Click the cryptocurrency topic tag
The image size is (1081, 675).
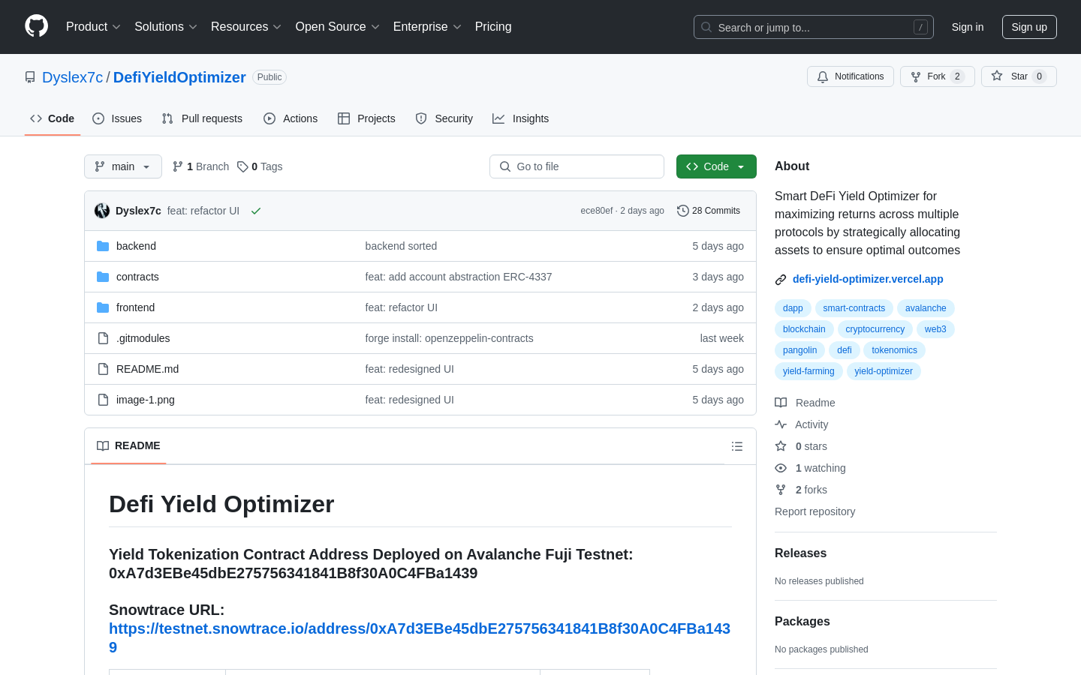pos(875,329)
